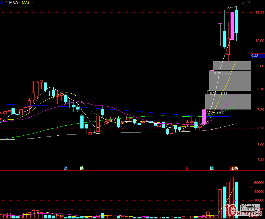Viewport: 265px width, 219px height.
Task: Click the red S signal marker
Action: [x=187, y=168]
